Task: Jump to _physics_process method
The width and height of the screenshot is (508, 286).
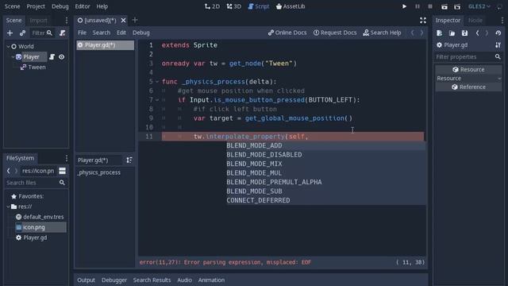Action: [98, 172]
